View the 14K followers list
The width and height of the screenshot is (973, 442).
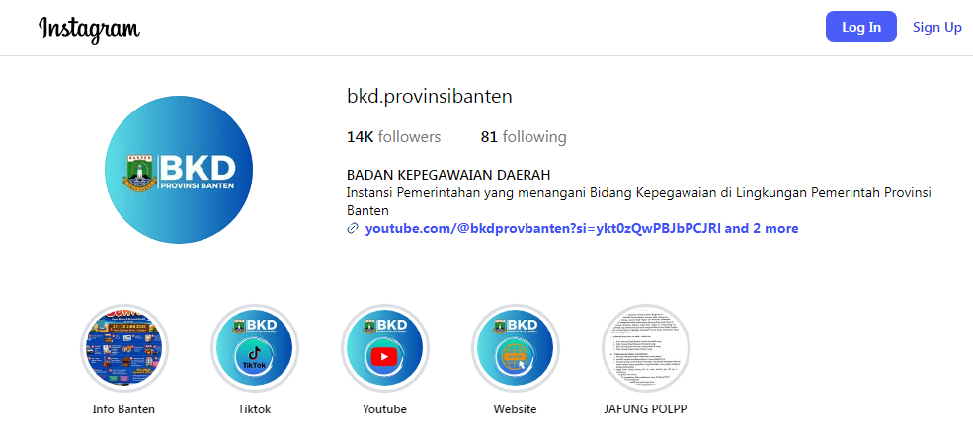click(x=393, y=136)
